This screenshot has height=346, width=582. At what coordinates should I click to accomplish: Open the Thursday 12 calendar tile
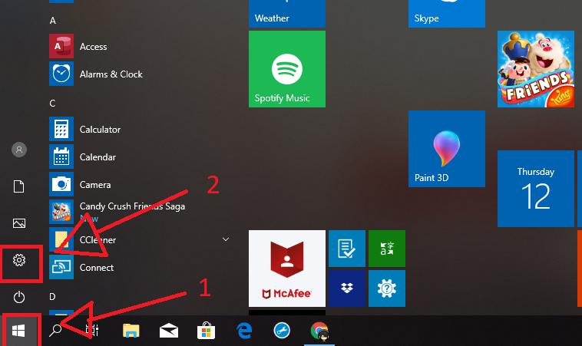click(535, 189)
